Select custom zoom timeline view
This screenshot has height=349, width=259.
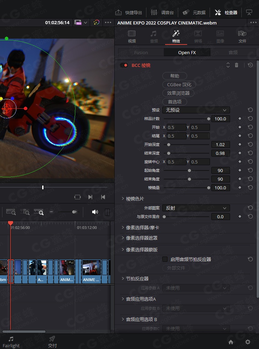(39, 212)
